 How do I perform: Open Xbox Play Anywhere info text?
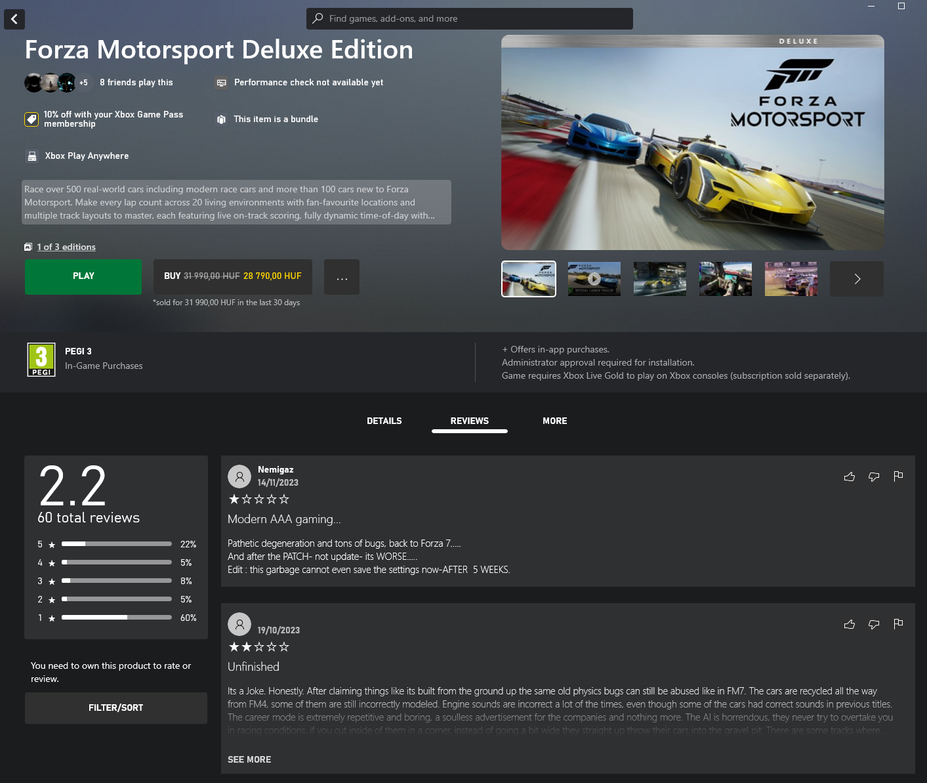coord(87,156)
